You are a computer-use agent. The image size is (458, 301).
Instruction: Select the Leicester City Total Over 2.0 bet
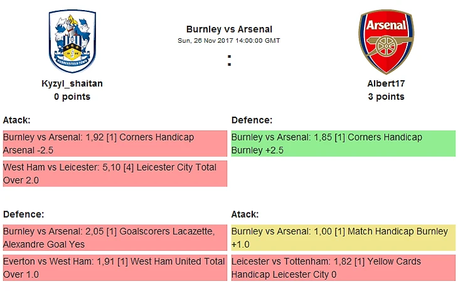coord(114,174)
